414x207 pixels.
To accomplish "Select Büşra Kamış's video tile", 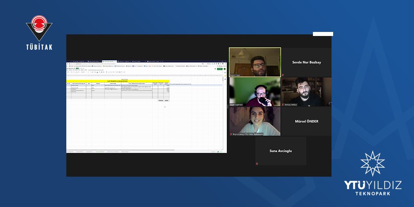I will pyautogui.click(x=255, y=121).
